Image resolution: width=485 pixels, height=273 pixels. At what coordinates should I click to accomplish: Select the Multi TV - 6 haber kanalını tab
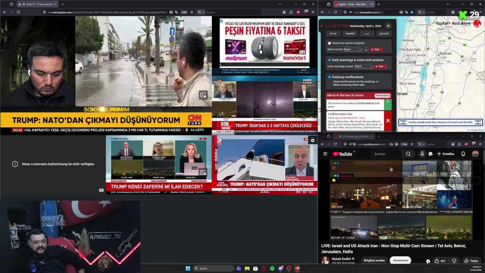[38, 4]
